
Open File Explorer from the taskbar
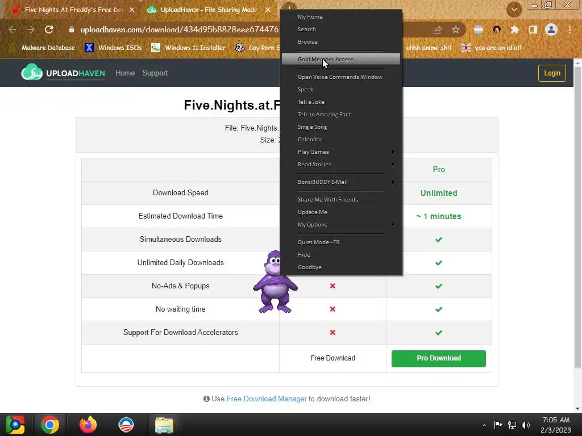click(164, 425)
